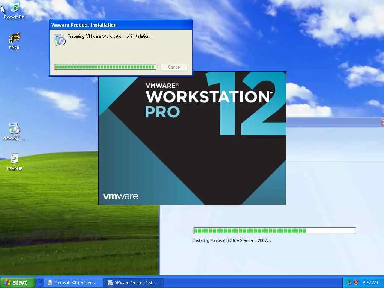Image resolution: width=384 pixels, height=288 pixels.
Task: Click the VMware Workstation Pro 12 splash image
Action: pyautogui.click(x=192, y=138)
